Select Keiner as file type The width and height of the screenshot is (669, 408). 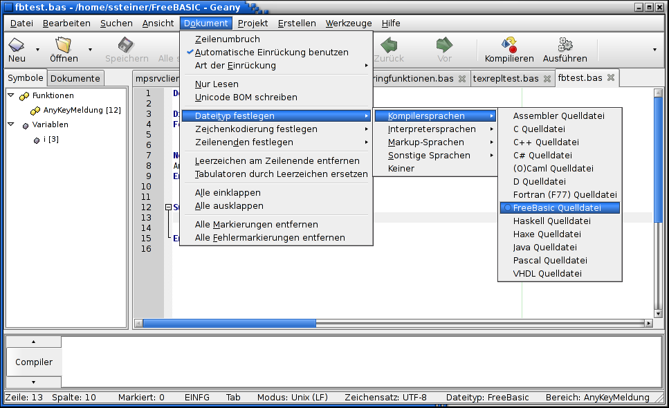click(x=436, y=169)
